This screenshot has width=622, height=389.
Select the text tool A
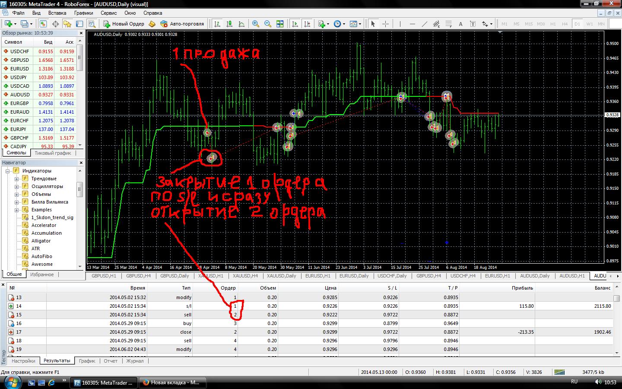(460, 24)
